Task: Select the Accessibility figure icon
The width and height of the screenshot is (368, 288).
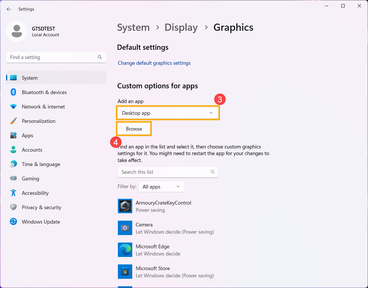Action: point(13,193)
